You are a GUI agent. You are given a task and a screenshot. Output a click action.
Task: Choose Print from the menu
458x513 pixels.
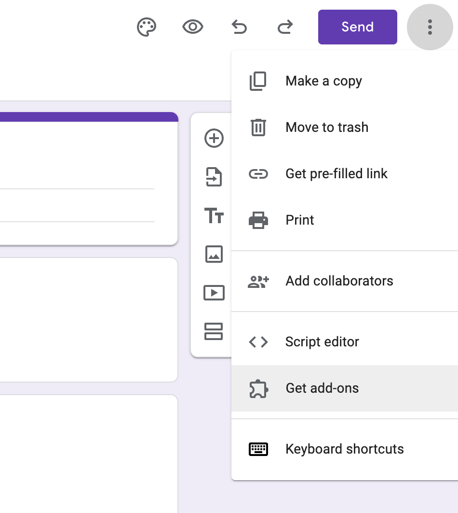(x=300, y=220)
